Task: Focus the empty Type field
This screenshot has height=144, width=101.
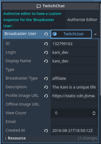Action: pos(74,70)
